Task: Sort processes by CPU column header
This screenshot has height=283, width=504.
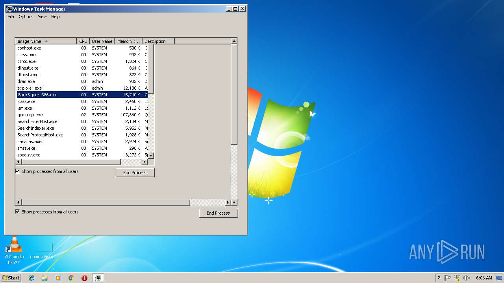Action: coord(83,41)
